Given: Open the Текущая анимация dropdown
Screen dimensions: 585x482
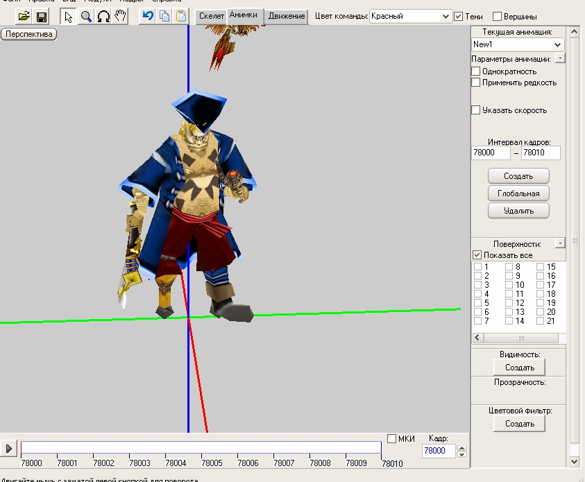Looking at the screenshot, I should pyautogui.click(x=558, y=44).
